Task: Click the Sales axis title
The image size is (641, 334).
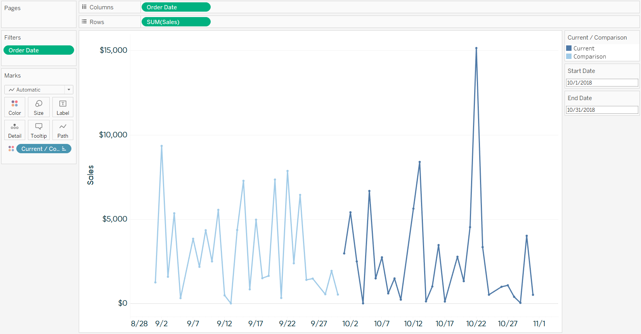Action: (x=90, y=175)
